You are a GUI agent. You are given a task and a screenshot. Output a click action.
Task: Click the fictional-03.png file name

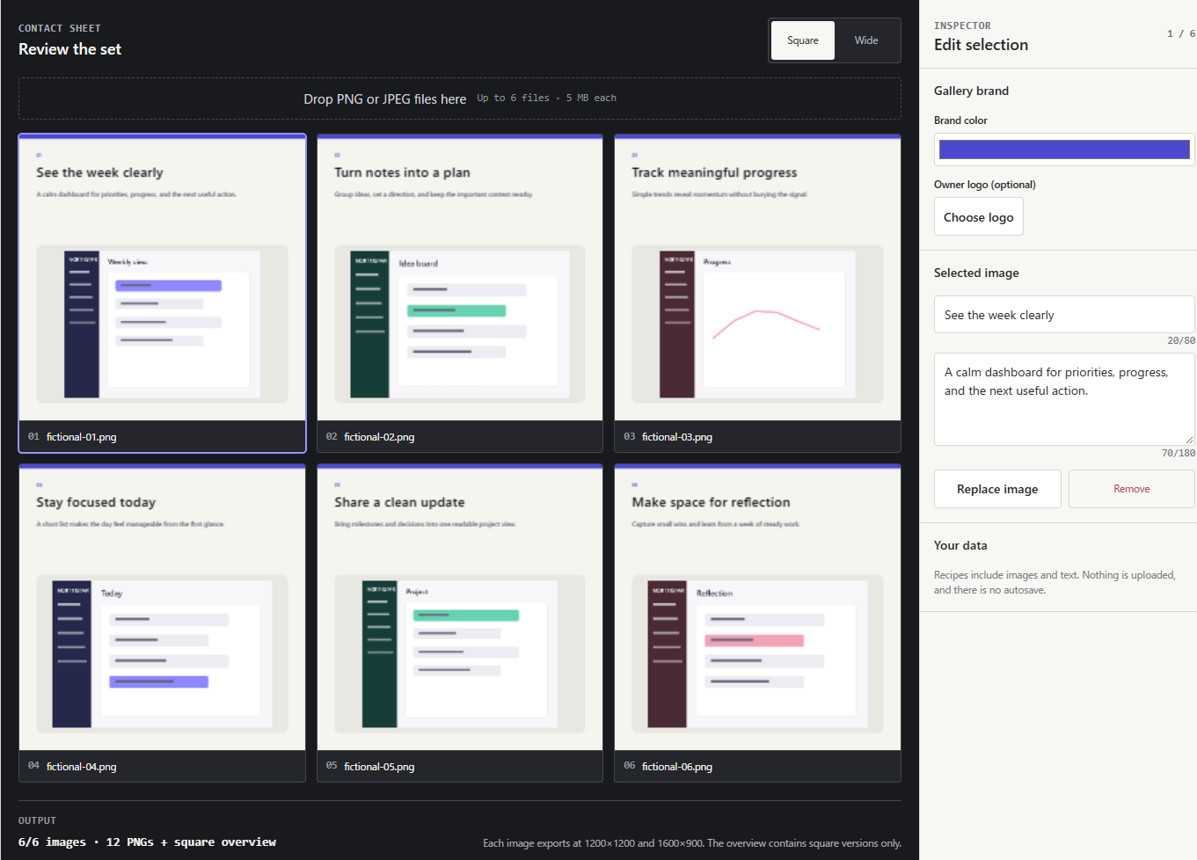(677, 437)
